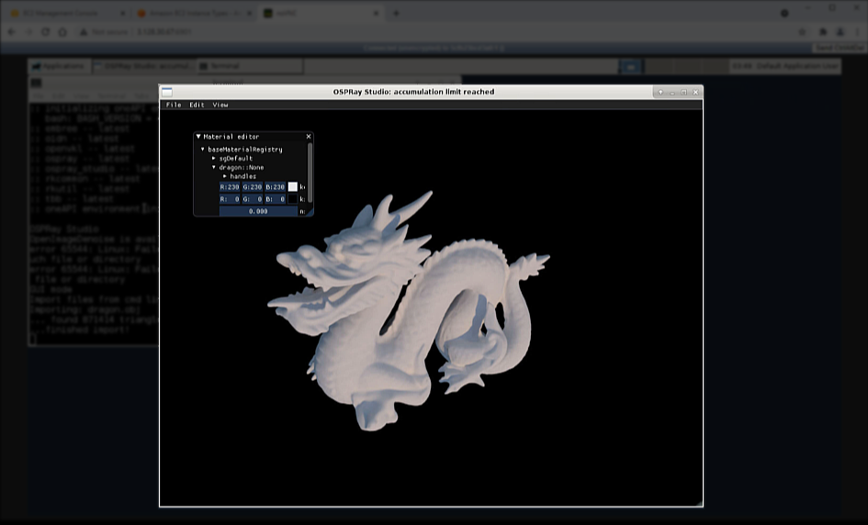Select the G:230 green value field
Screen dimensions: 868x525
click(253, 186)
